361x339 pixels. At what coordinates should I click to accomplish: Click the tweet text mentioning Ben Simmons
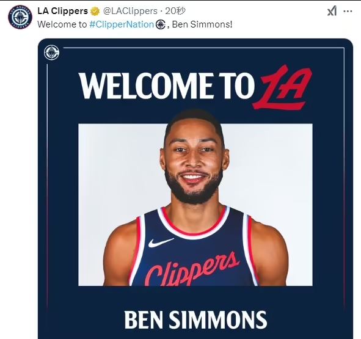[134, 24]
